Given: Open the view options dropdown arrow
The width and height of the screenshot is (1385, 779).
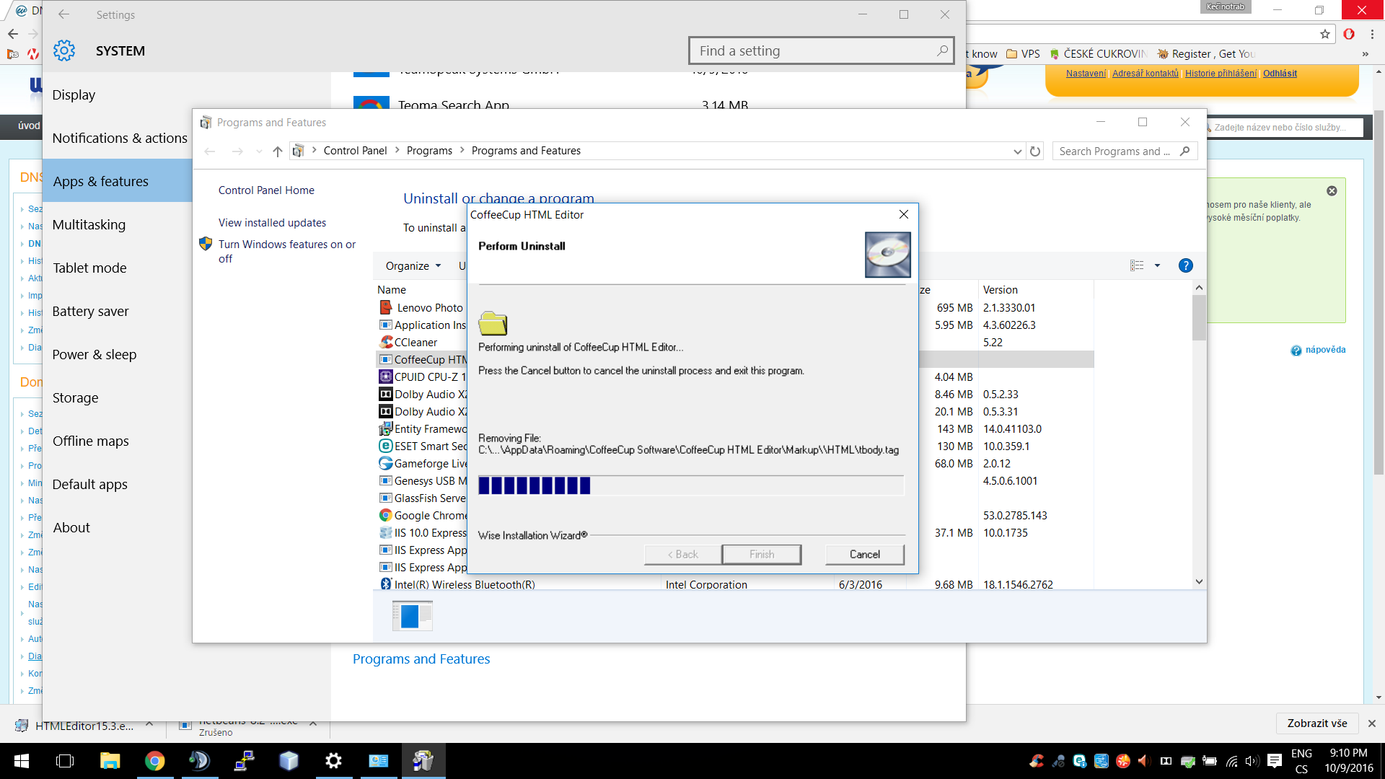Looking at the screenshot, I should click(x=1157, y=265).
